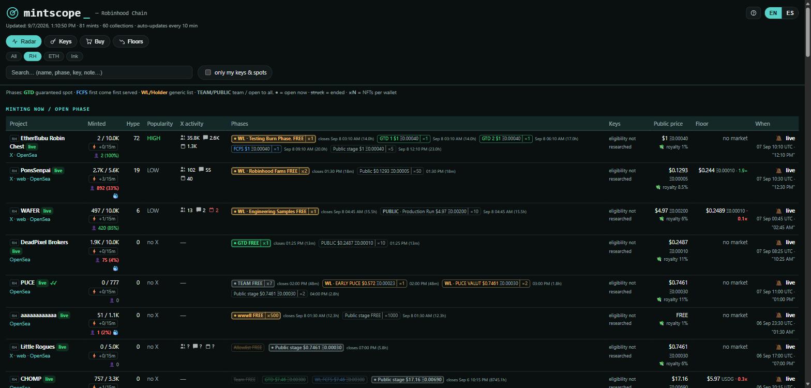Click the lightning icon in WAFER's +1/15m badge
The height and width of the screenshot is (388, 811).
94,219
